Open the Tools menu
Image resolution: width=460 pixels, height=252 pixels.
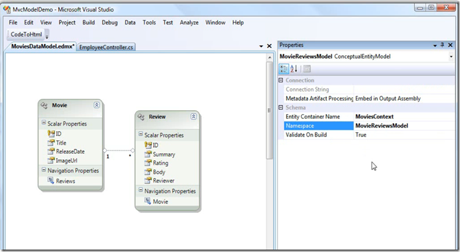(x=149, y=23)
